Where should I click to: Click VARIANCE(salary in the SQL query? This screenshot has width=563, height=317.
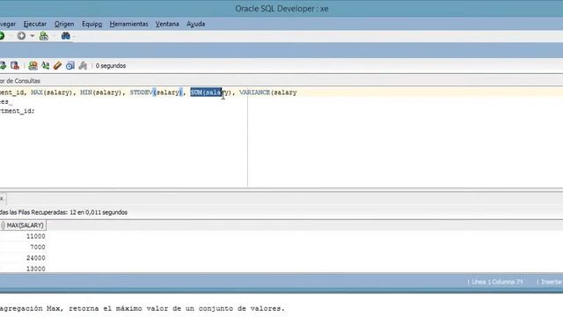pyautogui.click(x=267, y=92)
